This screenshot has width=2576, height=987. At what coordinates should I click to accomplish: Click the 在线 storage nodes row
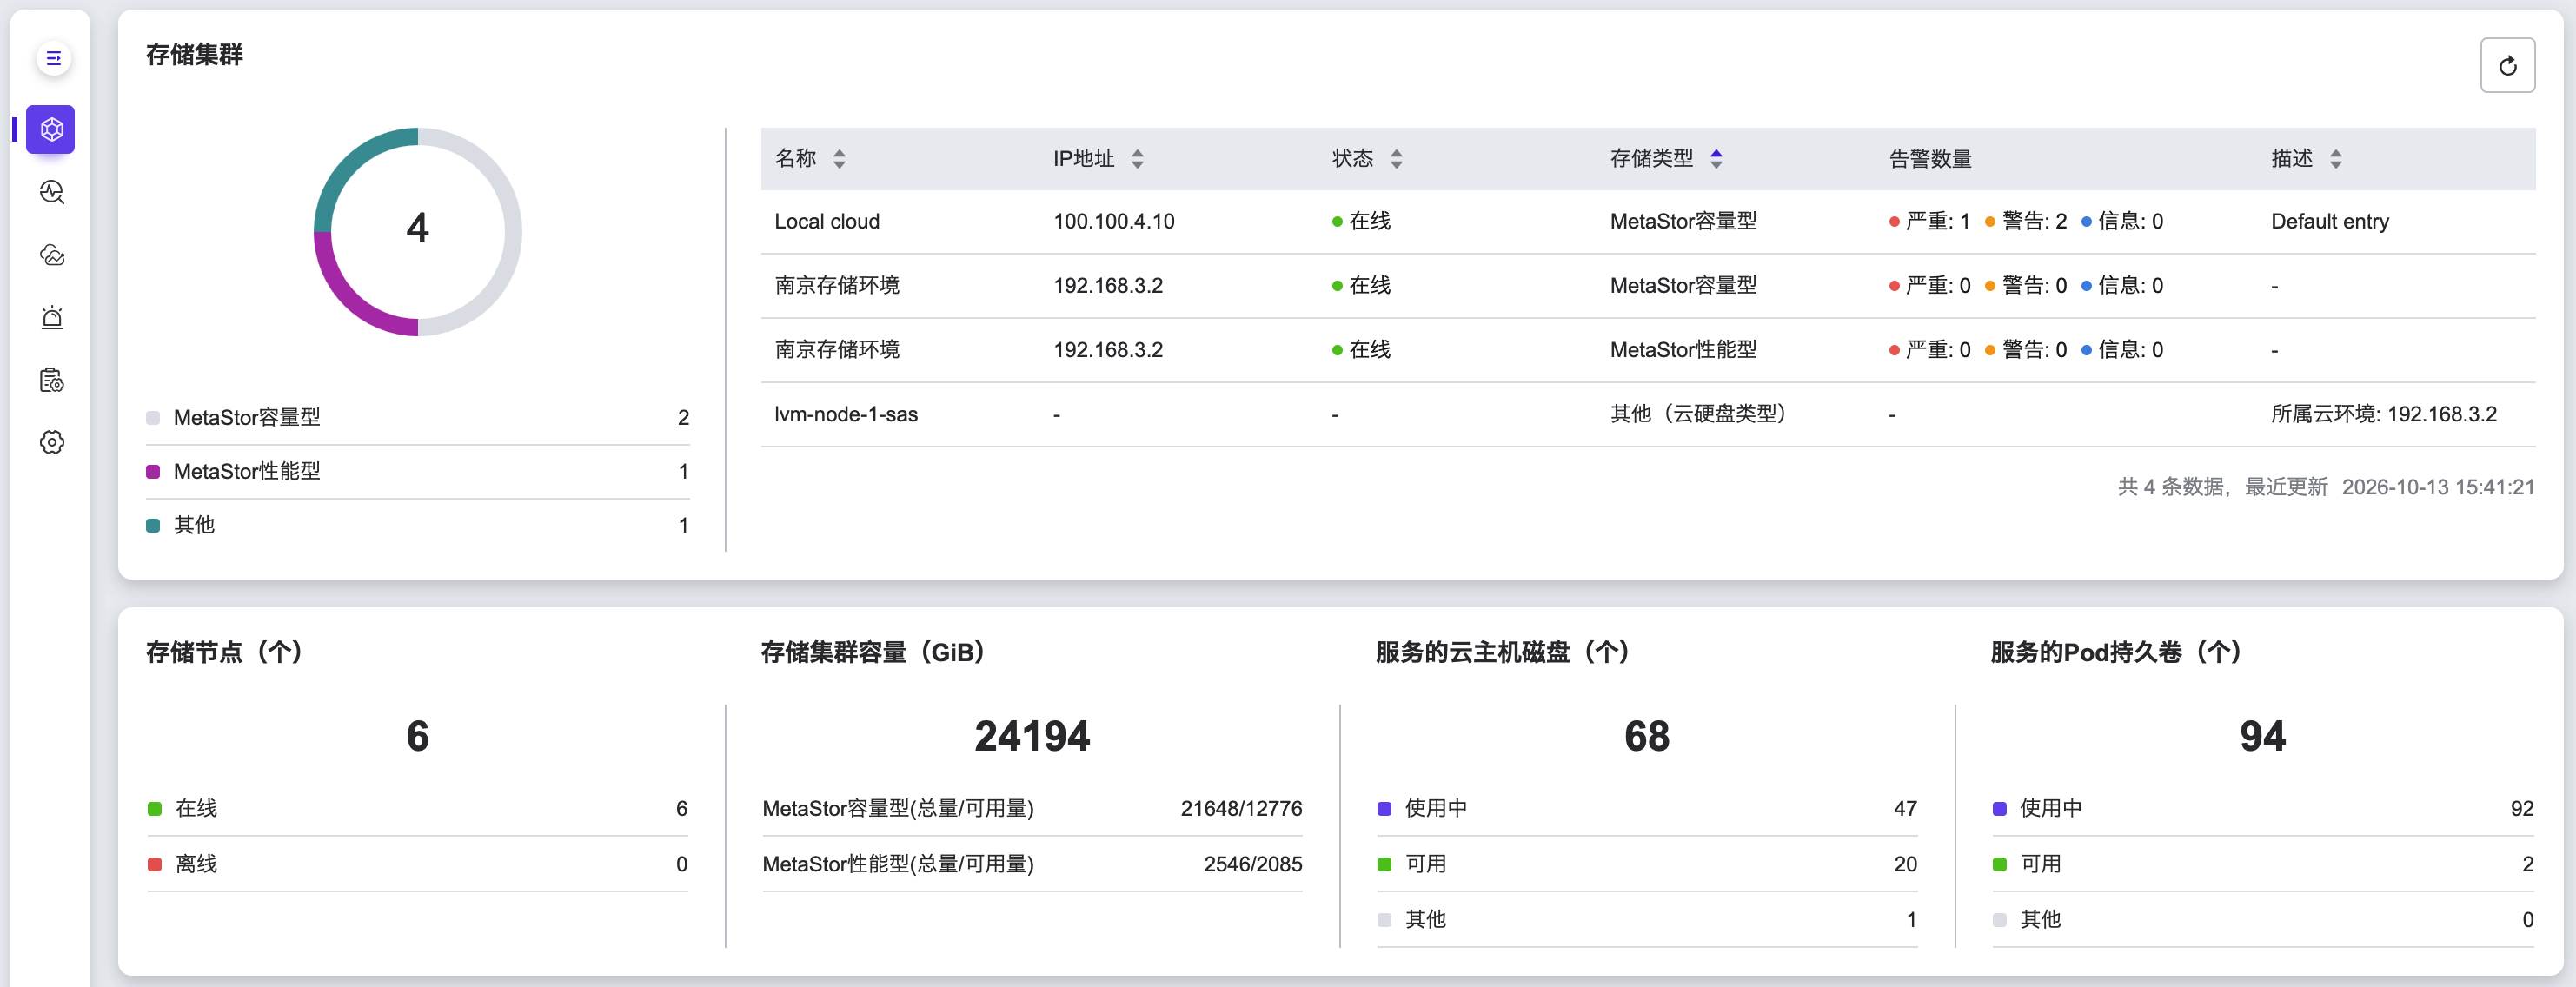coord(417,808)
